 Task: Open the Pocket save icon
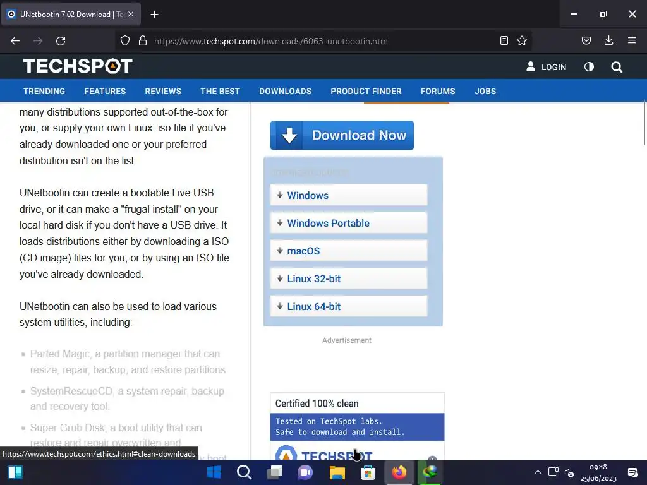586,40
